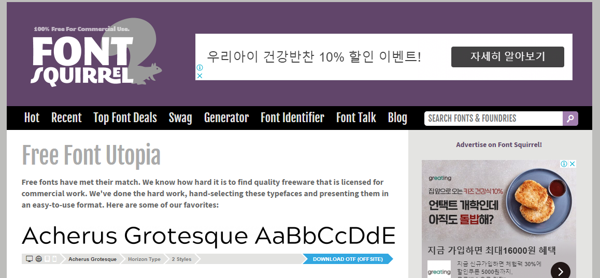Image resolution: width=600 pixels, height=278 pixels.
Task: Click the phone app license icon
Action: click(x=54, y=259)
